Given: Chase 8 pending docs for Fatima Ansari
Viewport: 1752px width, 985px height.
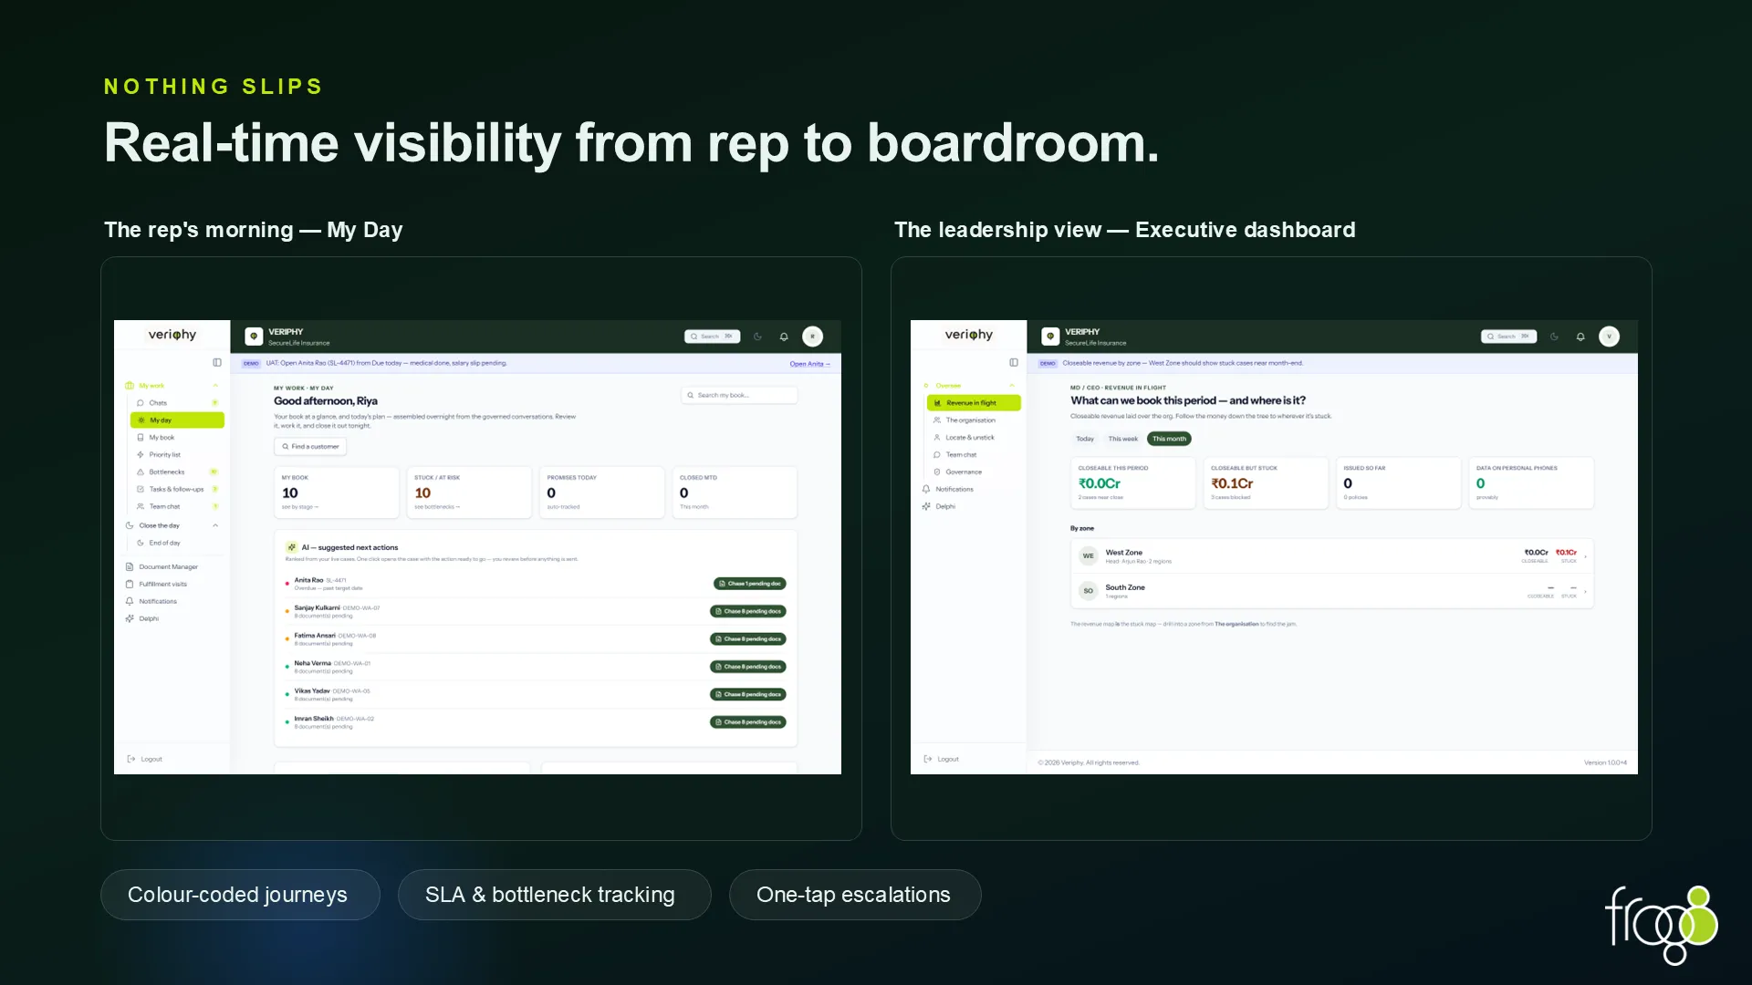Looking at the screenshot, I should 748,639.
